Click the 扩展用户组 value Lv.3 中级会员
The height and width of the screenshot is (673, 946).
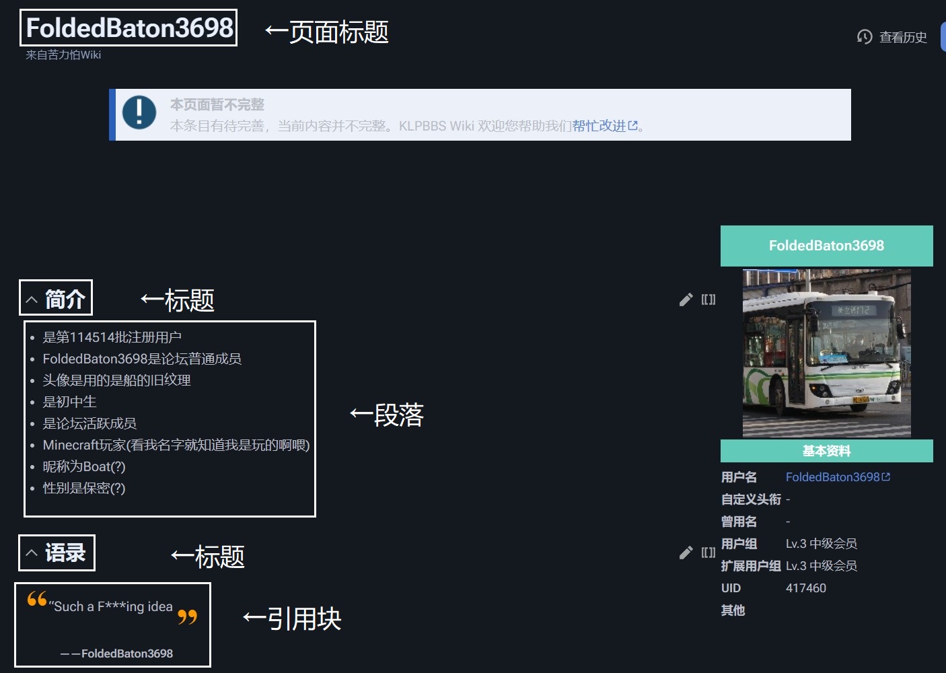(822, 566)
